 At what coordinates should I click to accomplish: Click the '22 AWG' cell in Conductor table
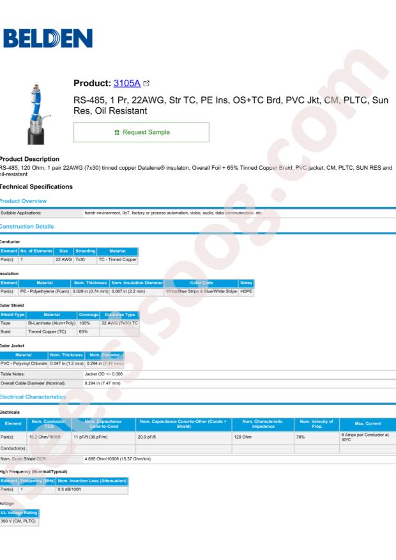pyautogui.click(x=64, y=260)
